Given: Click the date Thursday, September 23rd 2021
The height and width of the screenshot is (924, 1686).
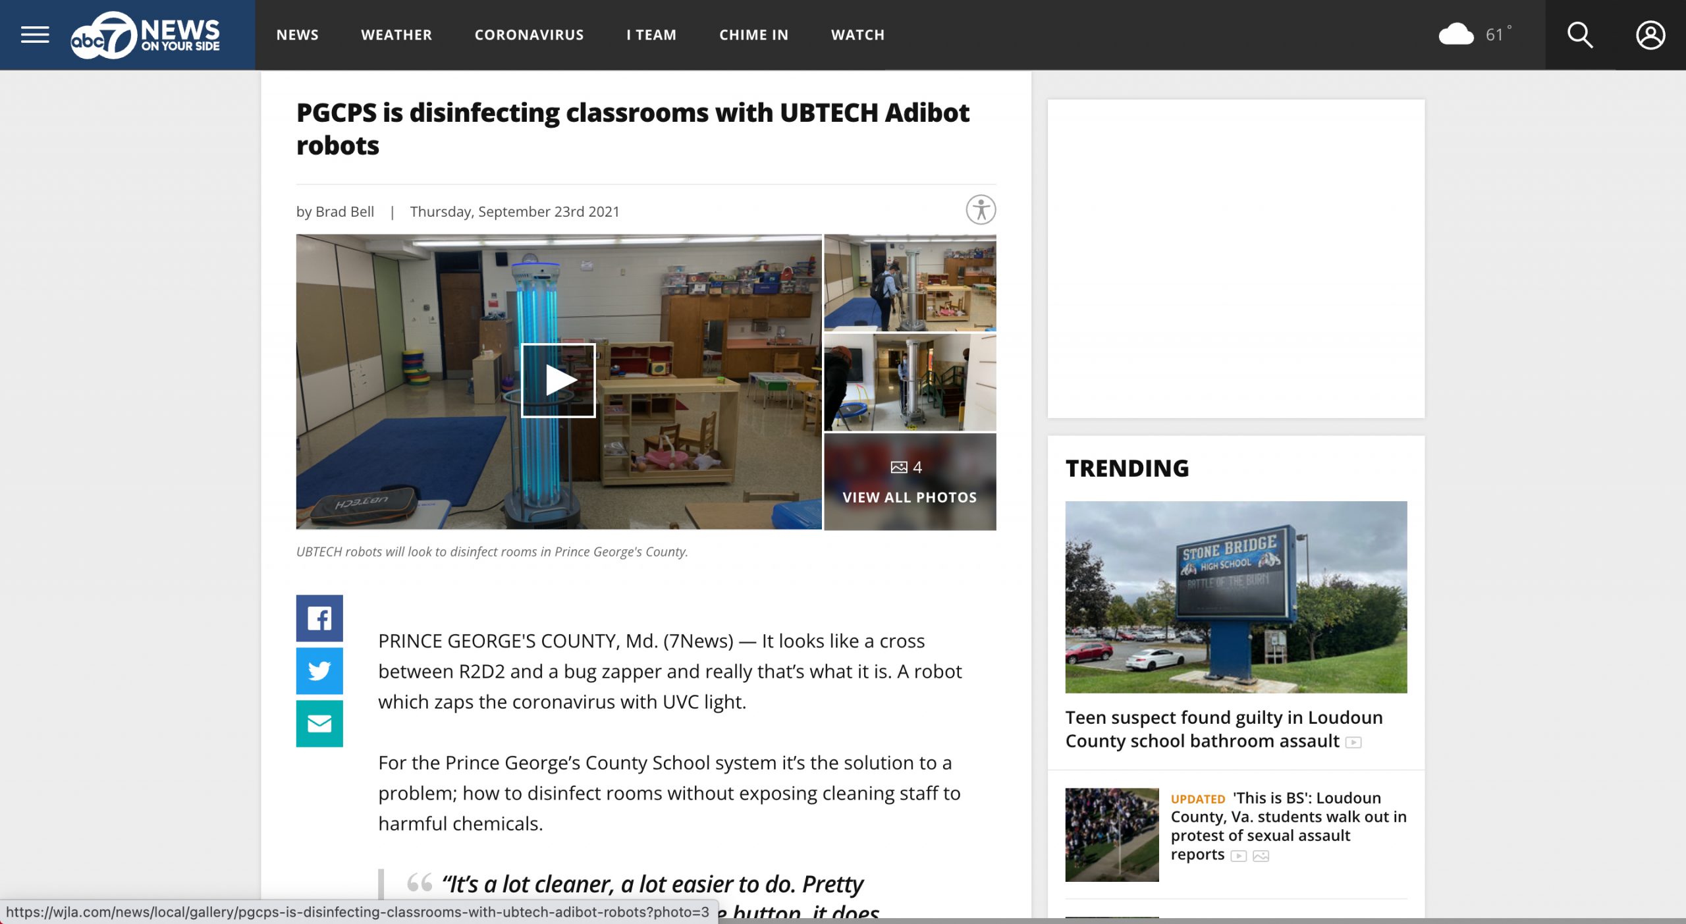Looking at the screenshot, I should click(514, 211).
